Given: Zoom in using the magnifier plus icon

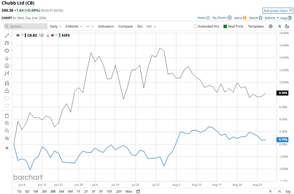Looking at the screenshot, I should click(7, 123).
